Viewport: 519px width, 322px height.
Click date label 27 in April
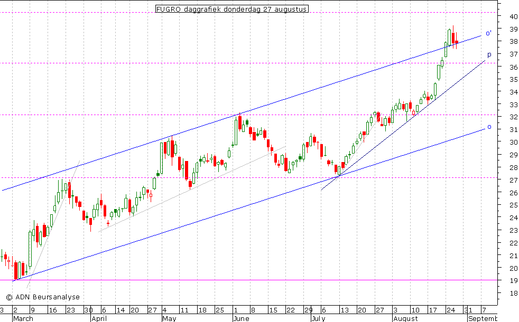pos(152,310)
